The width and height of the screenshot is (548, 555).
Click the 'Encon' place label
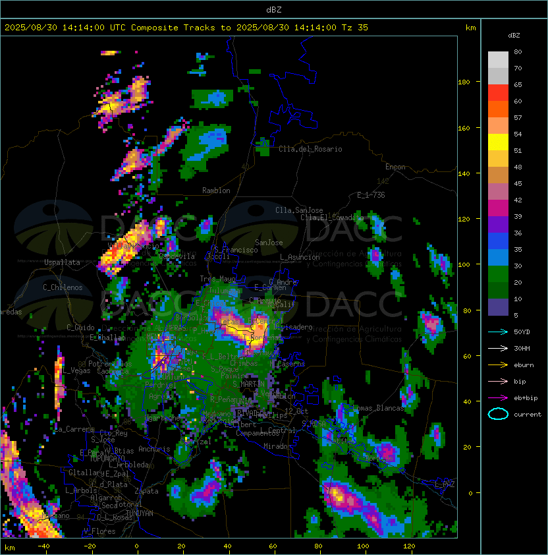[x=395, y=167]
